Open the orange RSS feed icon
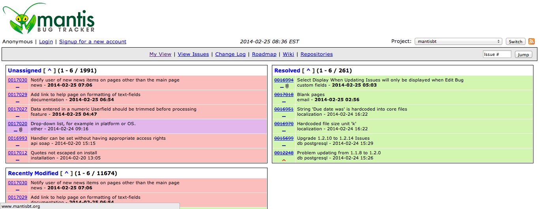The image size is (539, 209). [x=532, y=41]
